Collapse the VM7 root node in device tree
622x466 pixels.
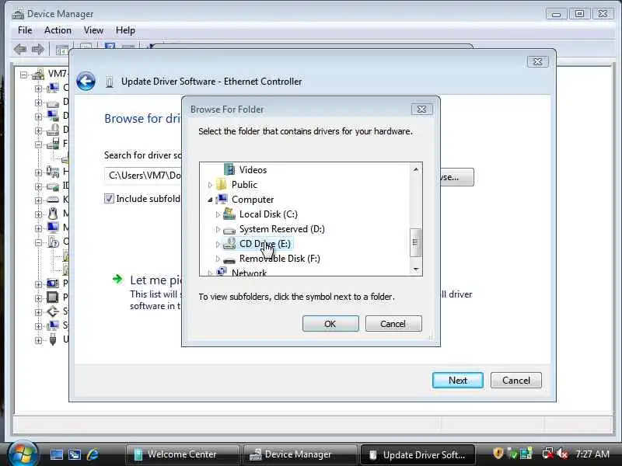tap(24, 75)
